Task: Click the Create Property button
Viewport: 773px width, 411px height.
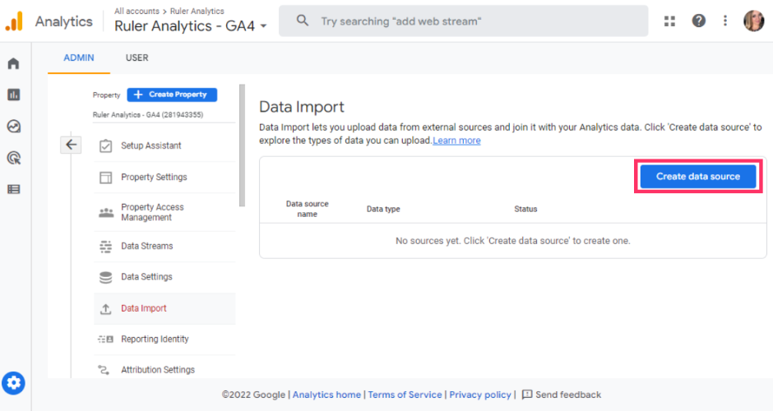Action: pos(172,95)
